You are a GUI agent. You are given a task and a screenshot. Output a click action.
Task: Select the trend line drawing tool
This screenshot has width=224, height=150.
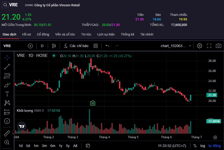(7, 67)
